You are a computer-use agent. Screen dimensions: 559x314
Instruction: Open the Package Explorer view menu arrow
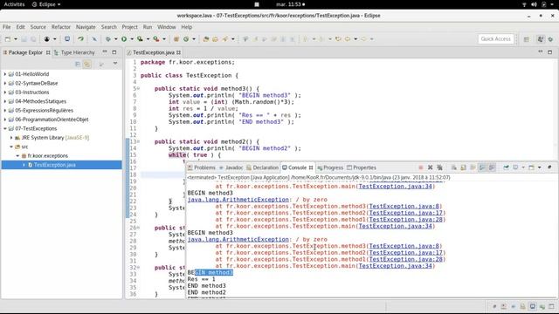tap(115, 64)
